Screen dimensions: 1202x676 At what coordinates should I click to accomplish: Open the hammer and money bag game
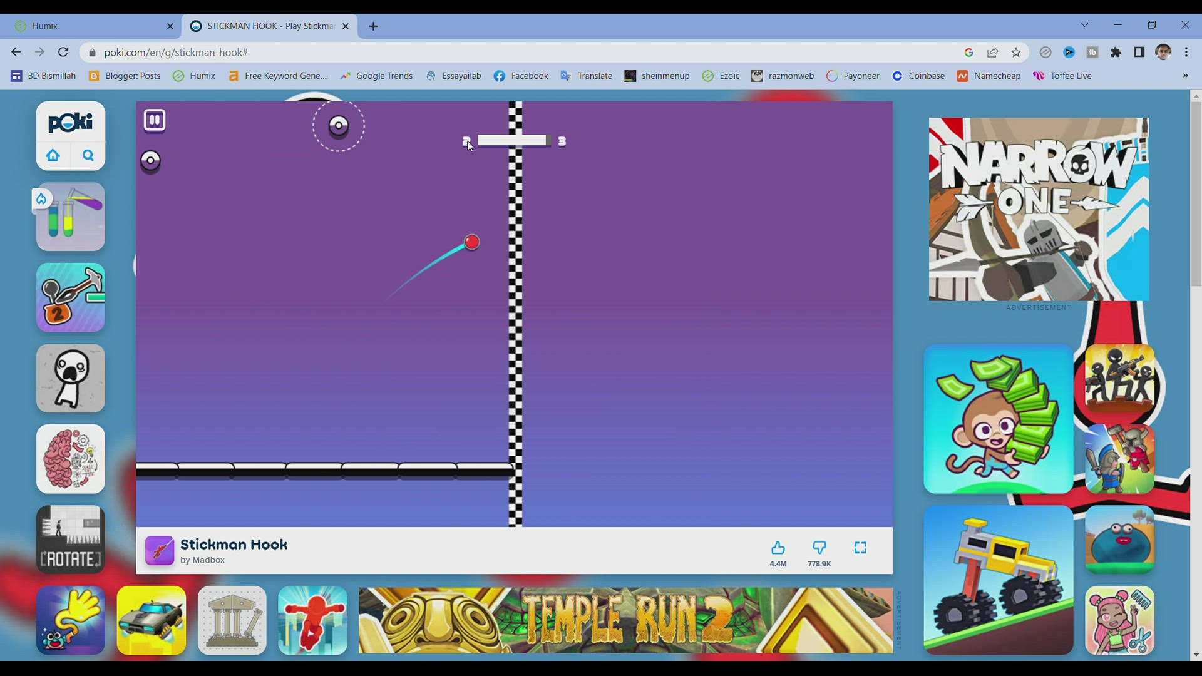71,297
